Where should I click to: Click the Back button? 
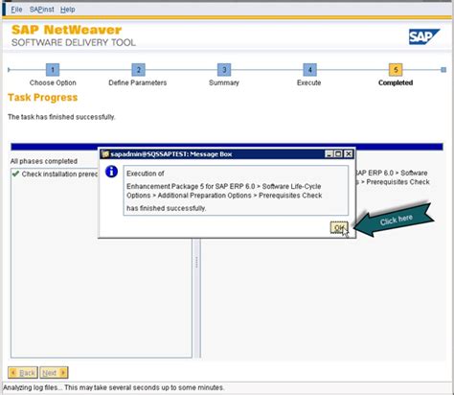(x=23, y=373)
